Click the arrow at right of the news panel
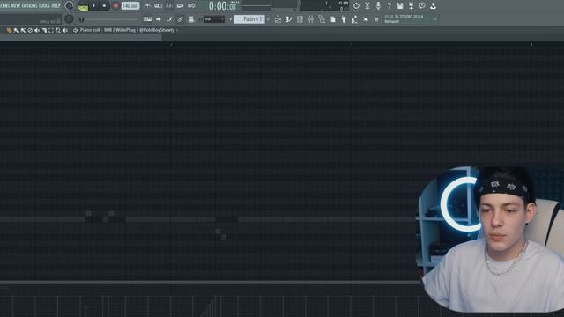This screenshot has height=317, width=564. tap(435, 19)
